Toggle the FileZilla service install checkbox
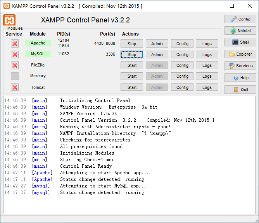Image resolution: width=259 pixels, height=223 pixels. coord(15,65)
